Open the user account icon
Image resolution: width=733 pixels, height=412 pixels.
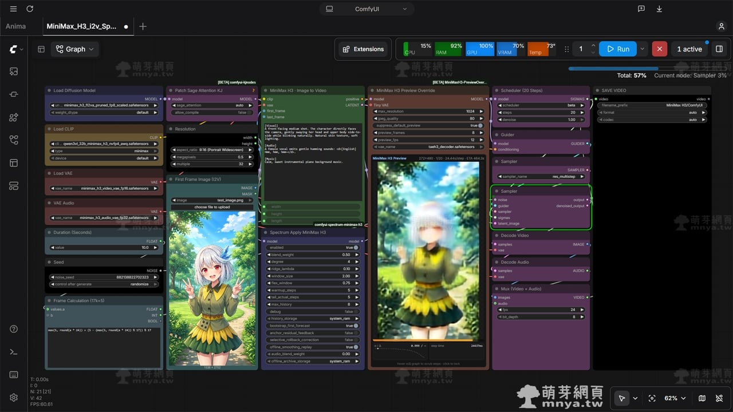tap(722, 26)
